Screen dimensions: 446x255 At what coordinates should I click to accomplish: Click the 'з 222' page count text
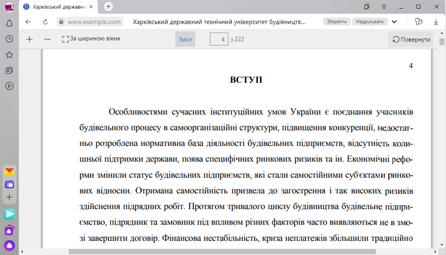[x=237, y=40]
